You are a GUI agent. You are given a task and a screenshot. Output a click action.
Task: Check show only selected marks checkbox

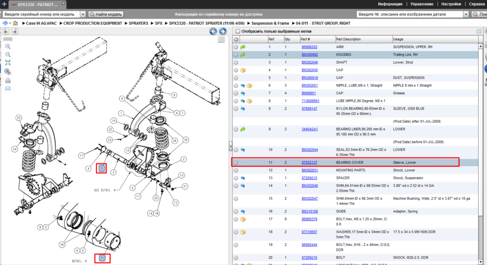[x=238, y=31]
